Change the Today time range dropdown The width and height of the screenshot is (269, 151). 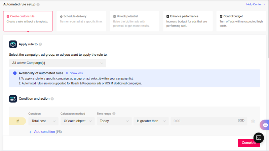click(x=114, y=121)
